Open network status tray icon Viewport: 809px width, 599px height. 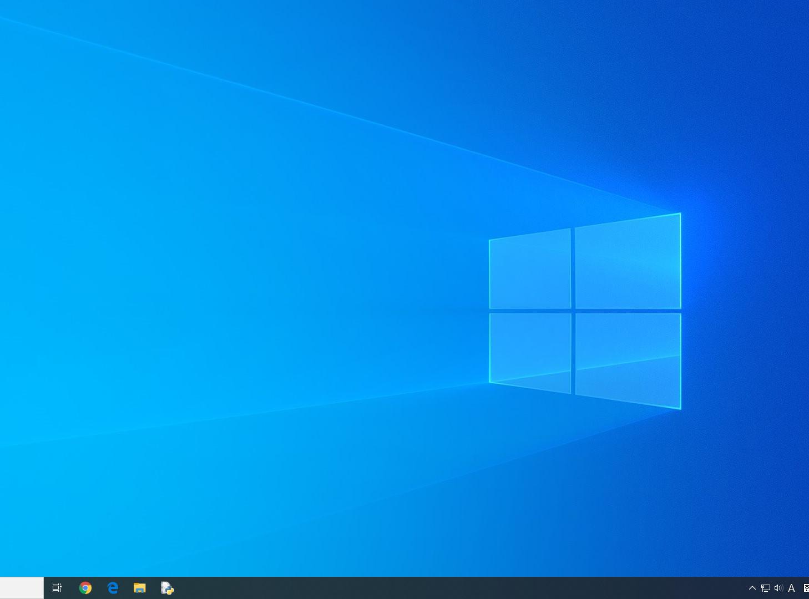766,588
